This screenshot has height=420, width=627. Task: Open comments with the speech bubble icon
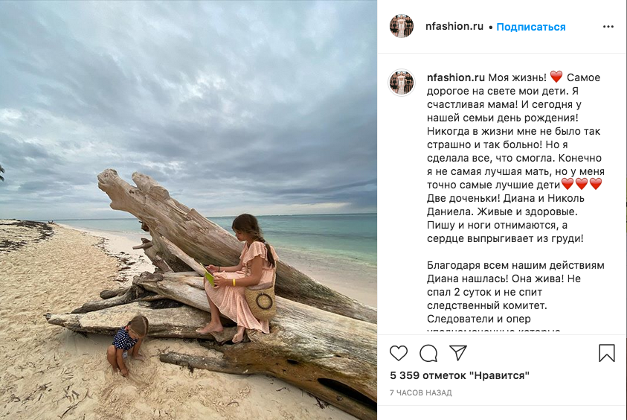pos(428,353)
